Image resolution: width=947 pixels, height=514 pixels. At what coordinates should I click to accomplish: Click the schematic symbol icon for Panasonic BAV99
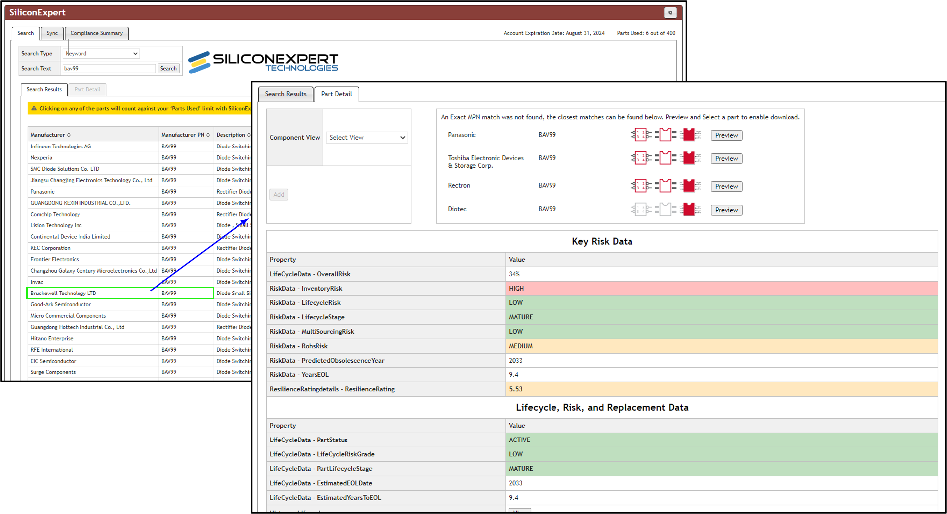(640, 135)
